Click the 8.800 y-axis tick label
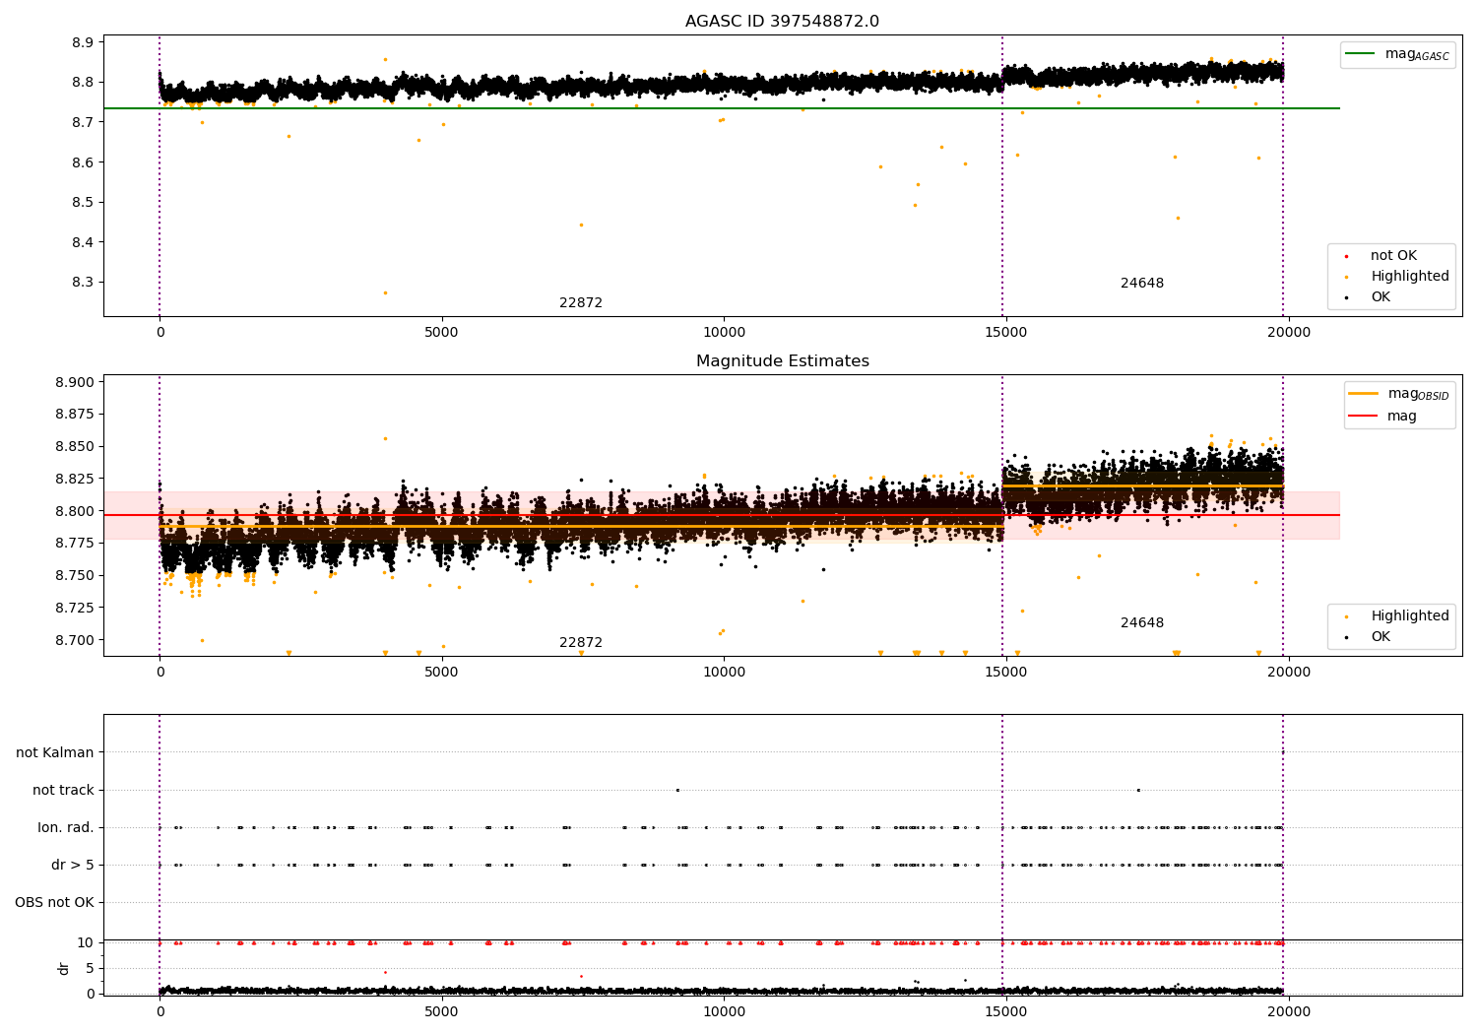The height and width of the screenshot is (1034, 1477). (75, 511)
